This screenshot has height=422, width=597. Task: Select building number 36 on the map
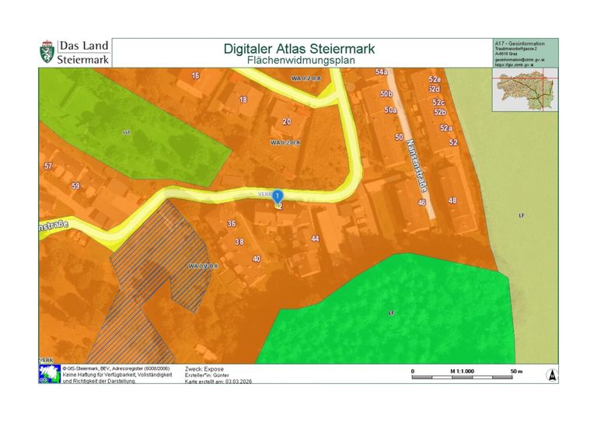click(x=231, y=224)
